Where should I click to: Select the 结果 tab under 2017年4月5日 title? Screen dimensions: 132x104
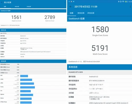tap(72, 13)
